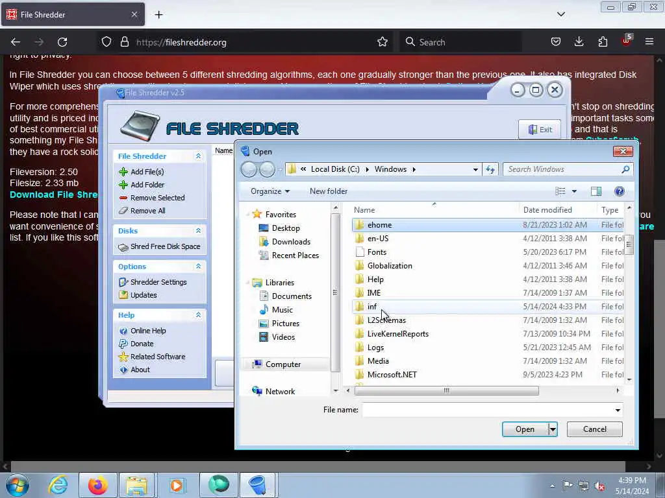This screenshot has width=665, height=498.
Task: Open a new Firefox tab
Action: coord(158,14)
